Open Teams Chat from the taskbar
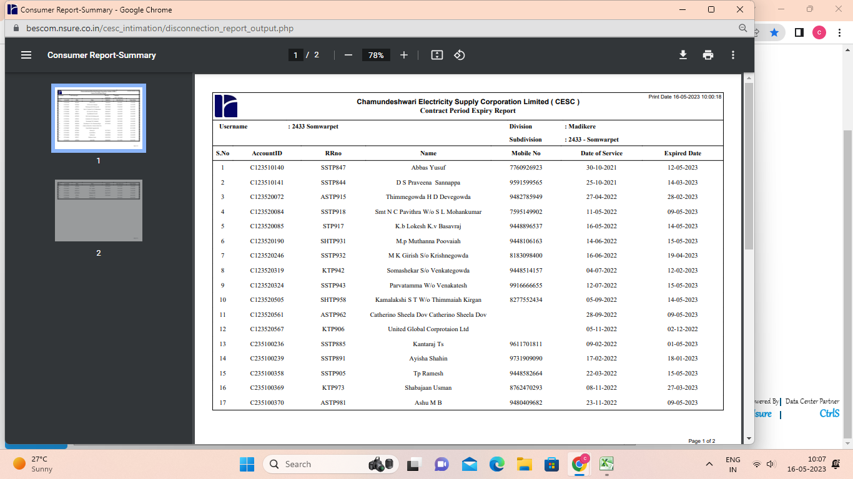Viewport: 853px width, 479px height. (441, 464)
